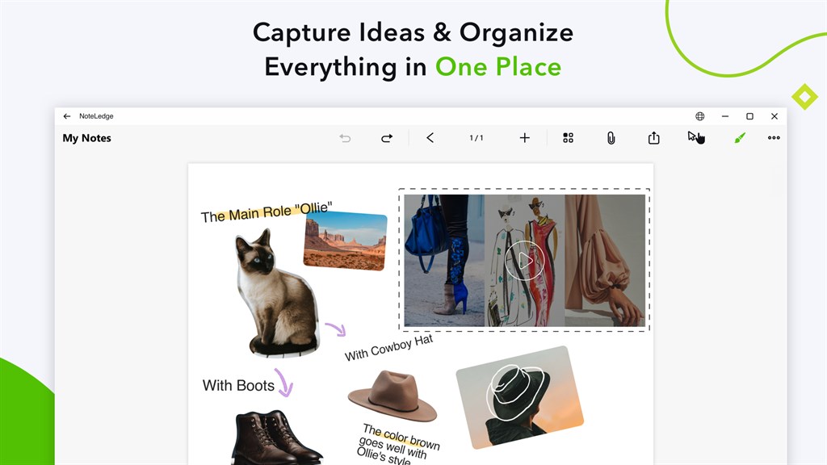Click the With Cowboy Hat text
Viewport: 827px width, 465px height.
(388, 348)
